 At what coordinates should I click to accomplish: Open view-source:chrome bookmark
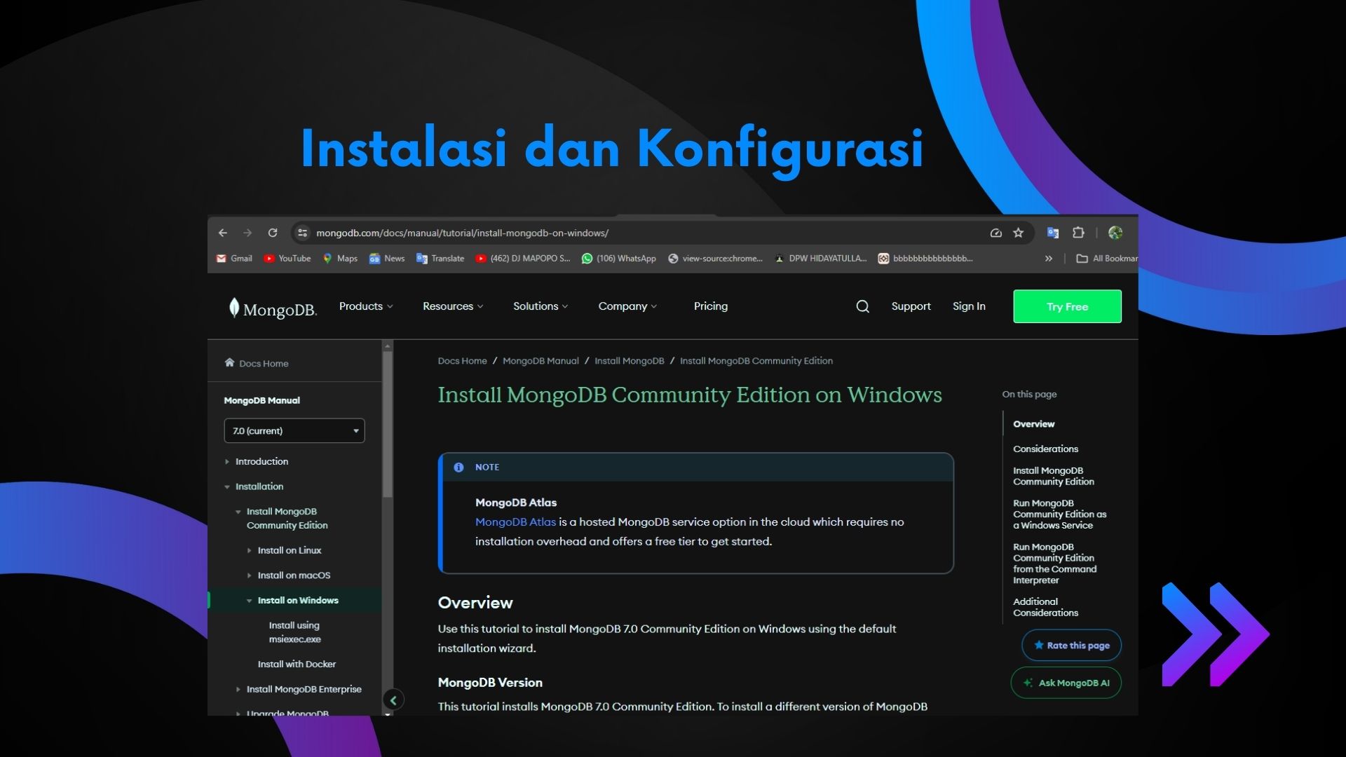coord(715,259)
